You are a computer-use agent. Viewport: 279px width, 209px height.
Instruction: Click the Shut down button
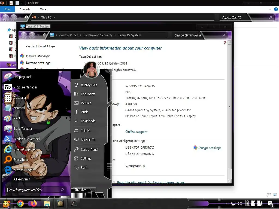pyautogui.click(x=81, y=190)
